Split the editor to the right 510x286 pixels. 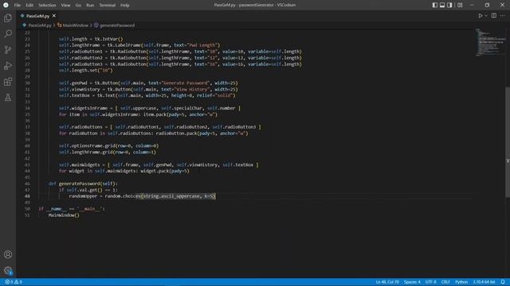tap(494, 16)
